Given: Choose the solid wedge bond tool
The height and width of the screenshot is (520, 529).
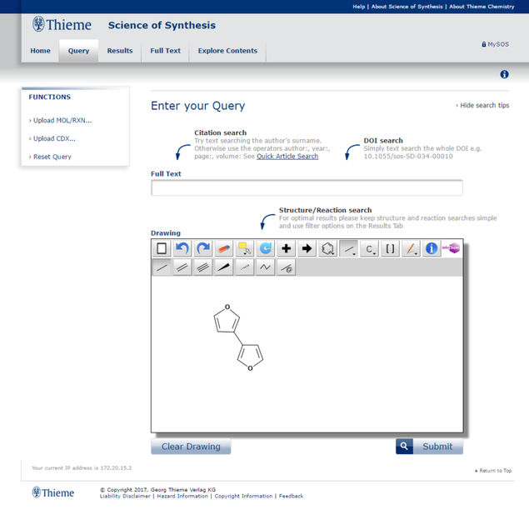Looking at the screenshot, I should [x=224, y=267].
